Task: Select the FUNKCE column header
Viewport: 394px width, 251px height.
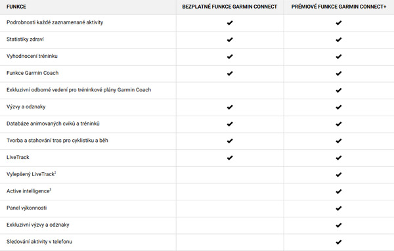Action: (16, 7)
